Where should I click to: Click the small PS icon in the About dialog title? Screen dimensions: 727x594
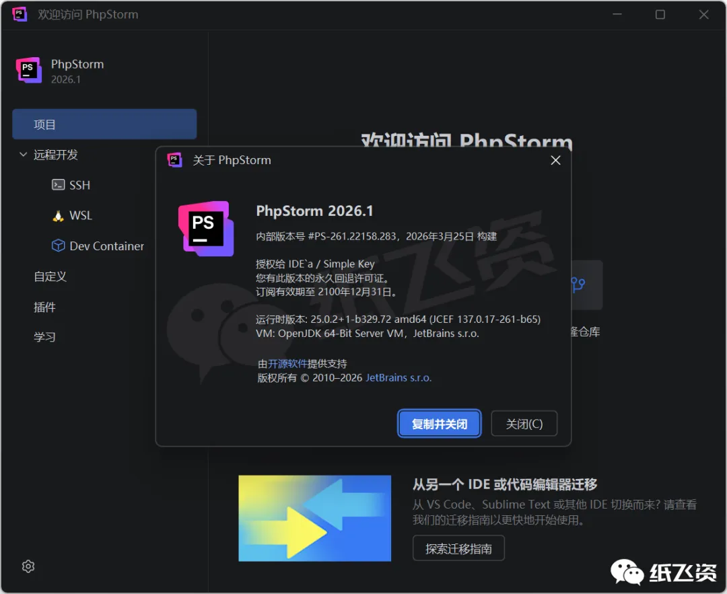click(174, 160)
